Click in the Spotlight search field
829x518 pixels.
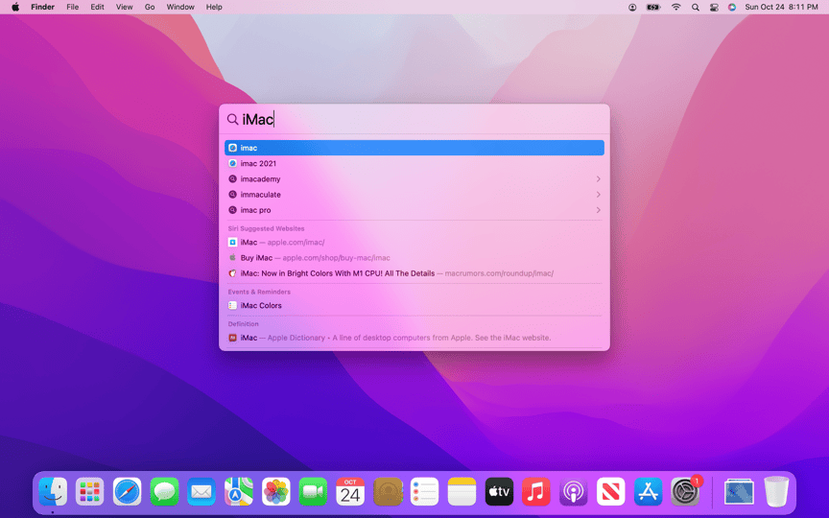tap(414, 120)
